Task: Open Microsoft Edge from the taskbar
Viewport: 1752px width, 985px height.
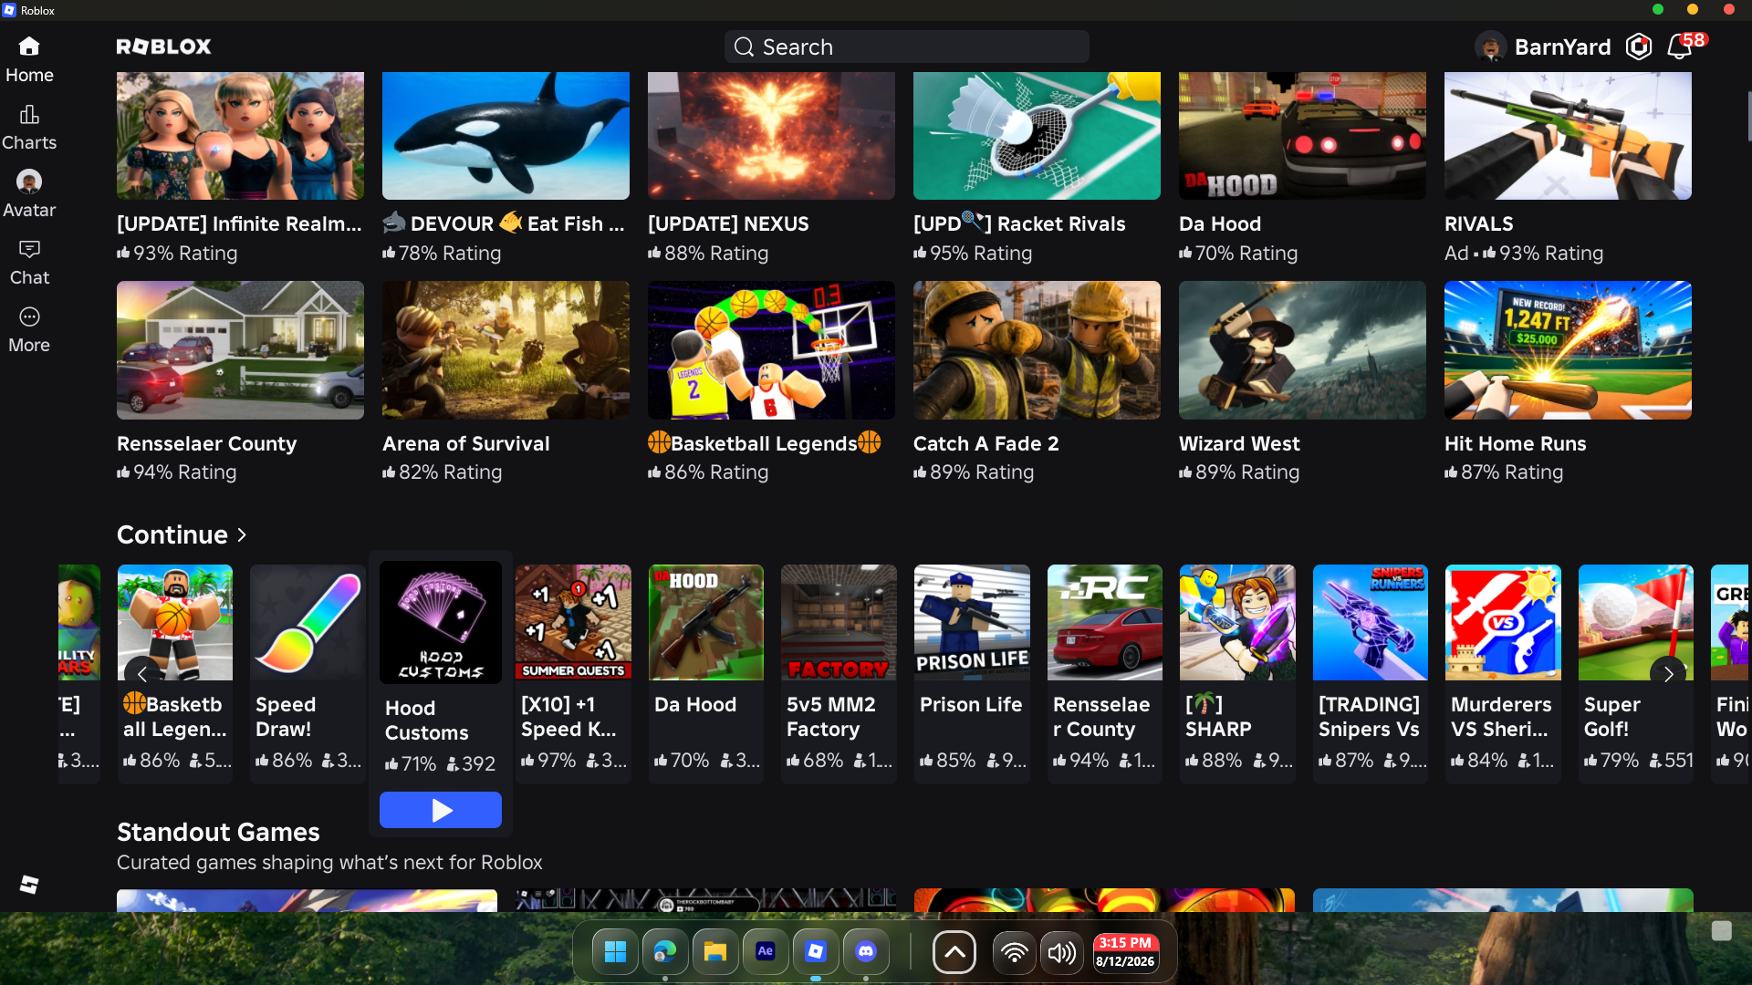Action: 665,952
